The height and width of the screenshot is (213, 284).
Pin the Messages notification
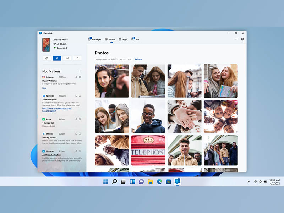click(76, 151)
